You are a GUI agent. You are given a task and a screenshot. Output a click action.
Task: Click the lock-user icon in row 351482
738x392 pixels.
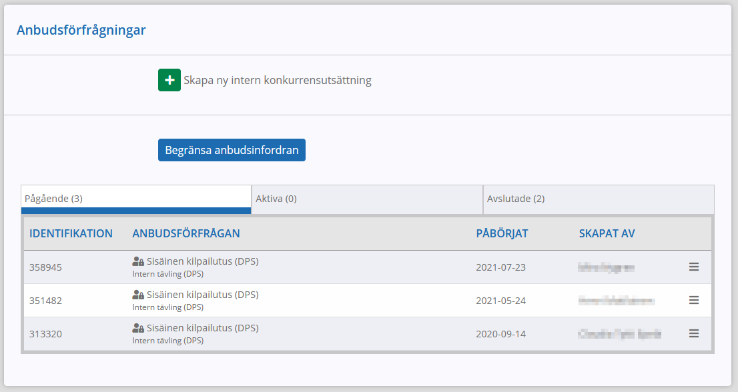point(138,295)
